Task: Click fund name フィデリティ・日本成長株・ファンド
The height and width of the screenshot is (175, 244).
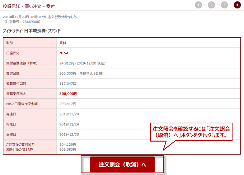Action: point(32,31)
